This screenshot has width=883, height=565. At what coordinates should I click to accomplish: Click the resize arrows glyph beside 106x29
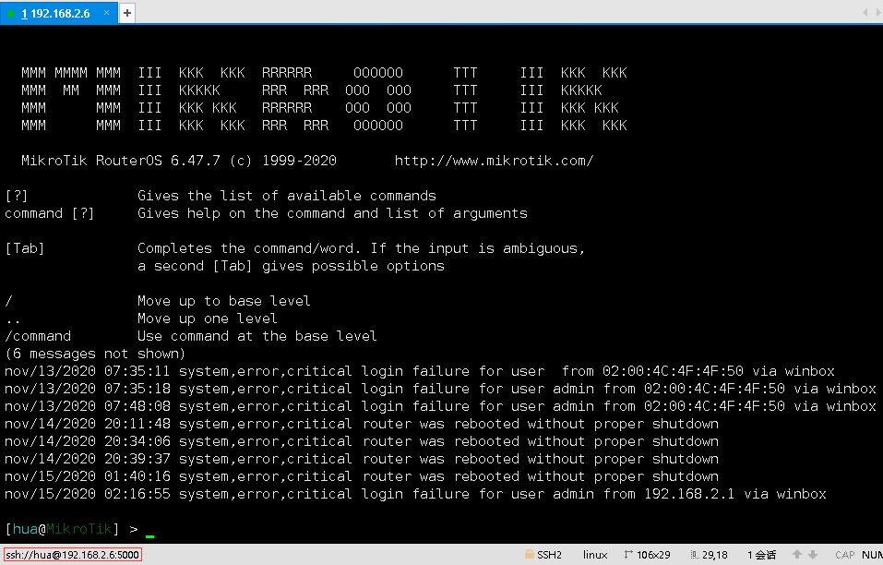point(628,555)
